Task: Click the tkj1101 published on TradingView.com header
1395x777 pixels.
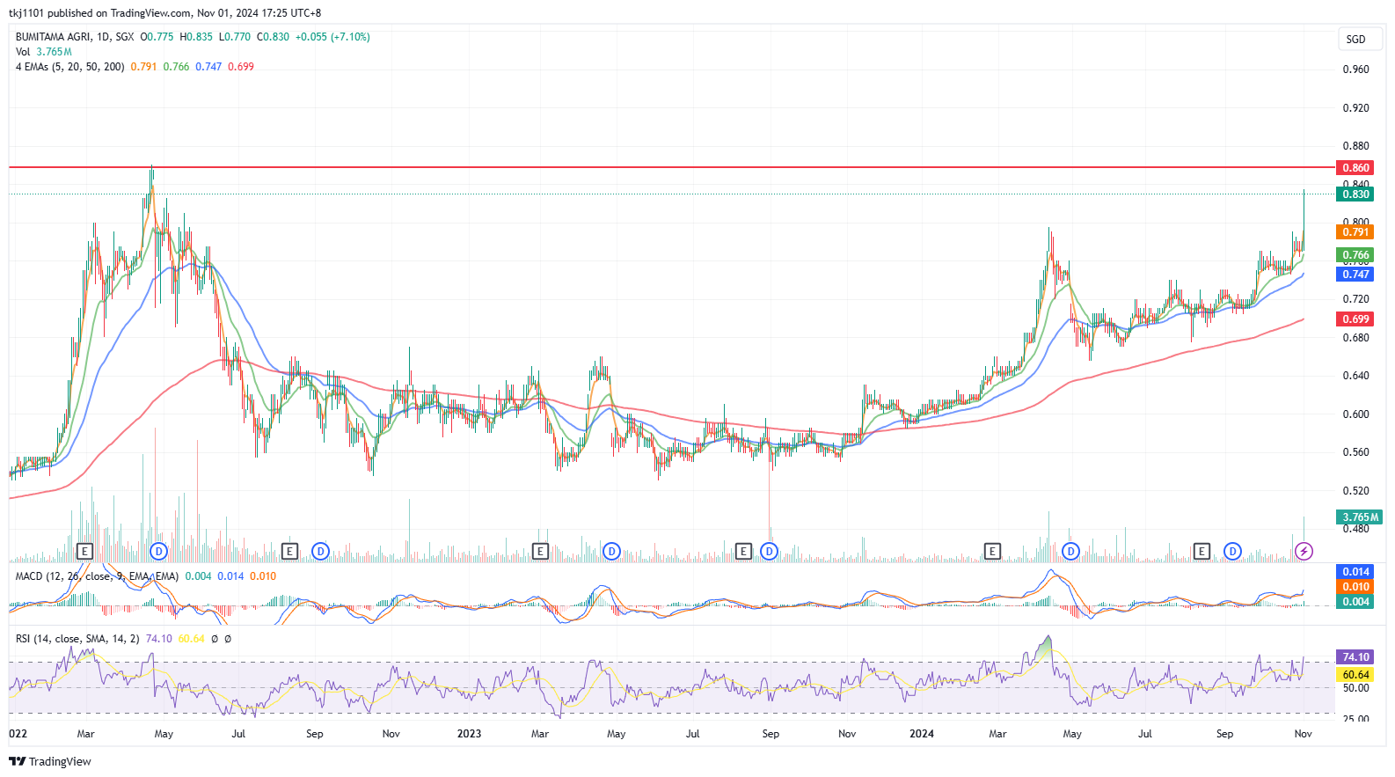Action: [x=164, y=13]
